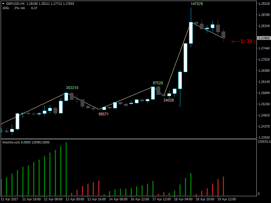
Task: Select the current price tag 1.27855
Action: pos(264,38)
